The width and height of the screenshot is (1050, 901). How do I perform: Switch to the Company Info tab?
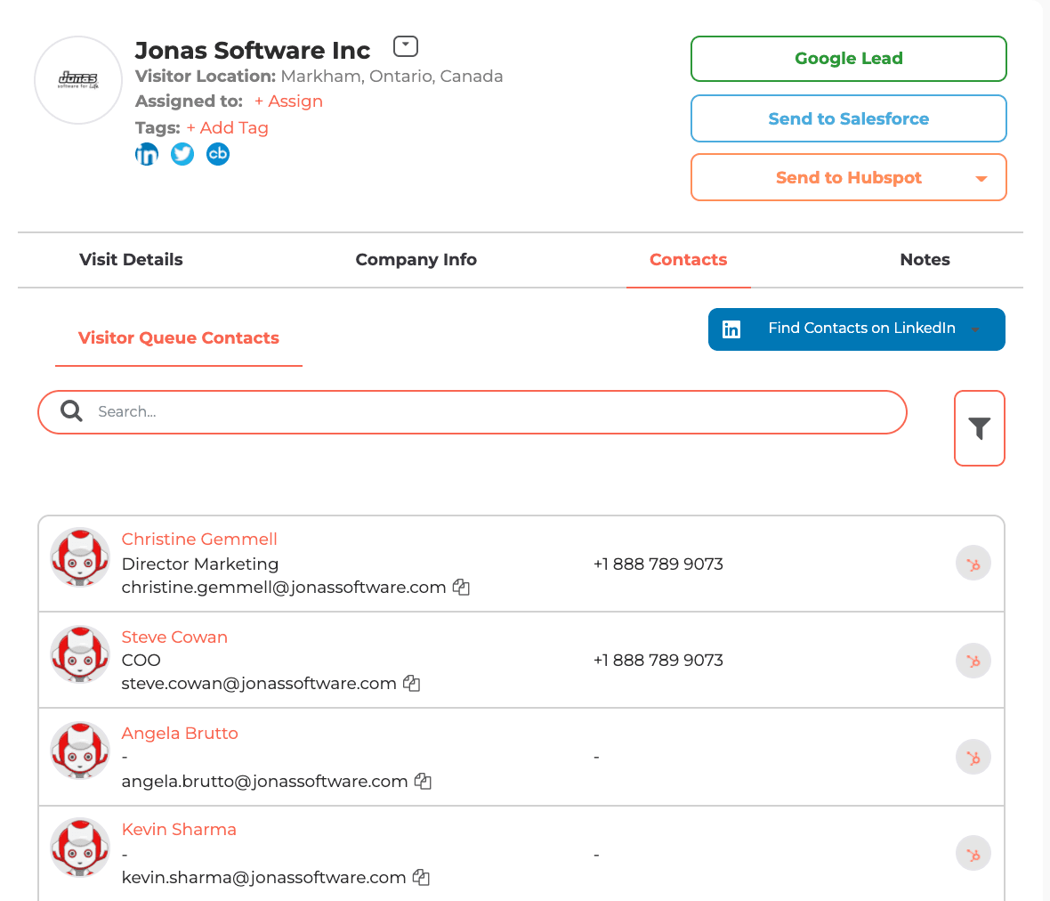click(x=416, y=260)
